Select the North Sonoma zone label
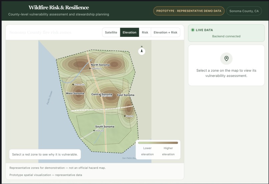Image resolution: width=269 pixels, height=184 pixels. pyautogui.click(x=100, y=65)
